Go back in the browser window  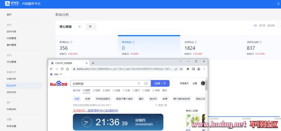(x=51, y=69)
